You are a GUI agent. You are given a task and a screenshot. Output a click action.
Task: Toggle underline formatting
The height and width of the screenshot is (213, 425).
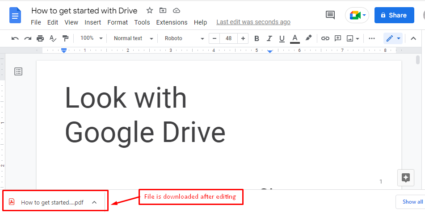[282, 38]
